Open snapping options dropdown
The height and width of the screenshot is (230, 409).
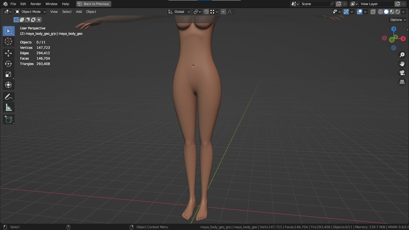214,12
